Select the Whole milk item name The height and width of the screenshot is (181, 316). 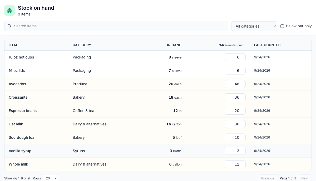[18, 164]
